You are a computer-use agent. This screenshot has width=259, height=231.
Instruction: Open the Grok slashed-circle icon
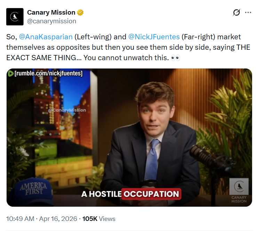pyautogui.click(x=236, y=13)
